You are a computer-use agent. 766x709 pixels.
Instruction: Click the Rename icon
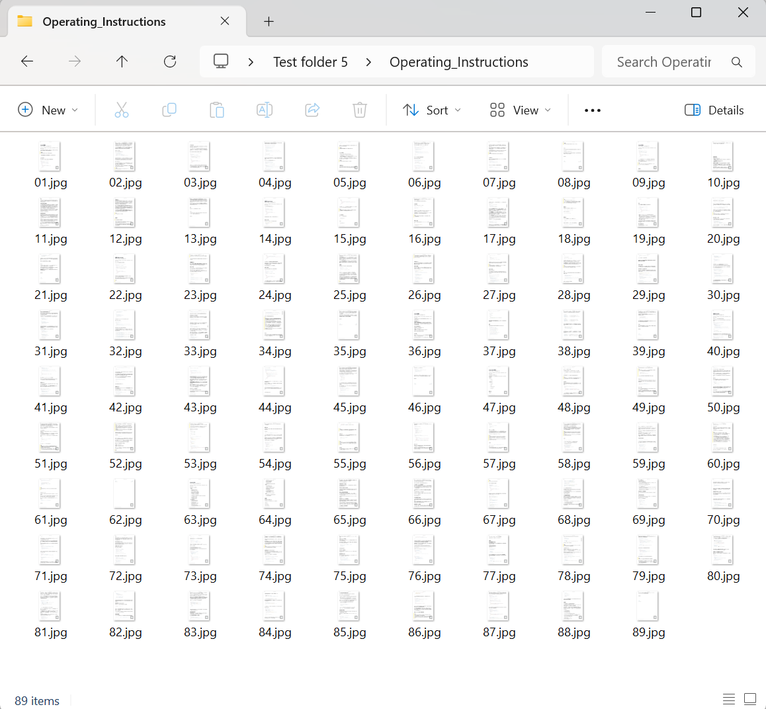(265, 110)
